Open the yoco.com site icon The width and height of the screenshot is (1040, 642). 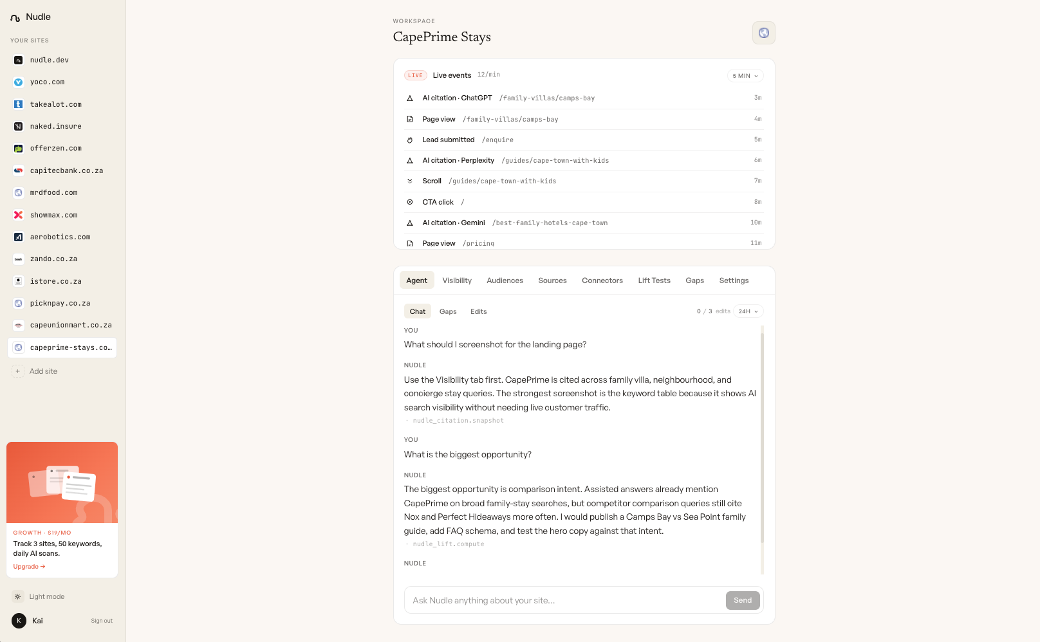19,82
